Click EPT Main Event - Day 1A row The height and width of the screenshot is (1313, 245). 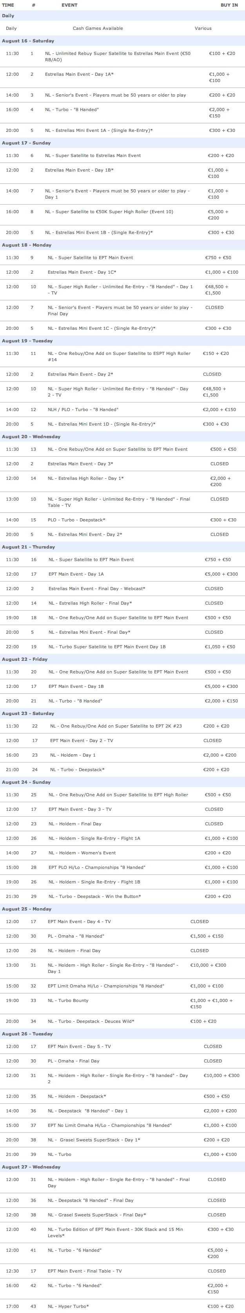coord(122,574)
